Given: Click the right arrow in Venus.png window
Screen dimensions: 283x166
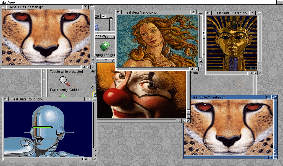Looking at the screenshot, I should click(196, 69).
